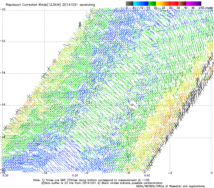Click the '45' legend scale label
Image resolution: width=214 pixels, height=188 pixels.
click(193, 8)
